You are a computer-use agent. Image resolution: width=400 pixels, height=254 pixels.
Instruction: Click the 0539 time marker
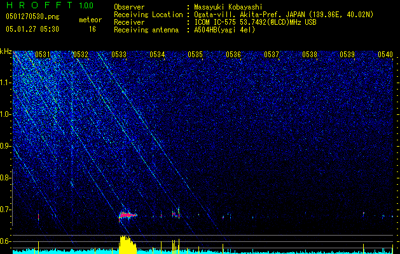point(347,54)
